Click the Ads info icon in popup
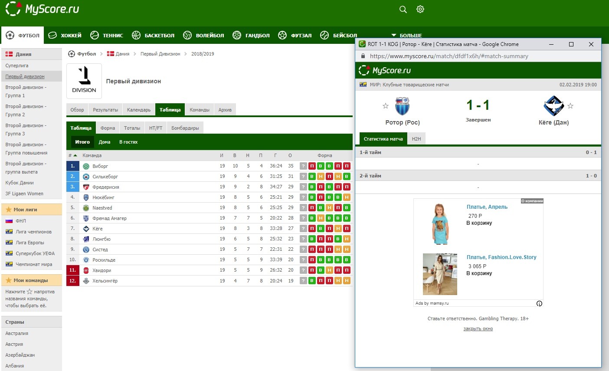The height and width of the screenshot is (371, 609). [539, 303]
